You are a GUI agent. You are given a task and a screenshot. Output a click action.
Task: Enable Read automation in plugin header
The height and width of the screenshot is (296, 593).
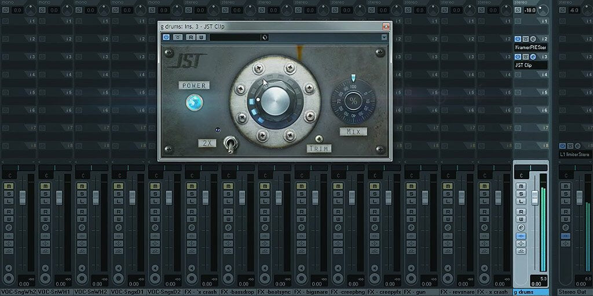click(x=190, y=38)
